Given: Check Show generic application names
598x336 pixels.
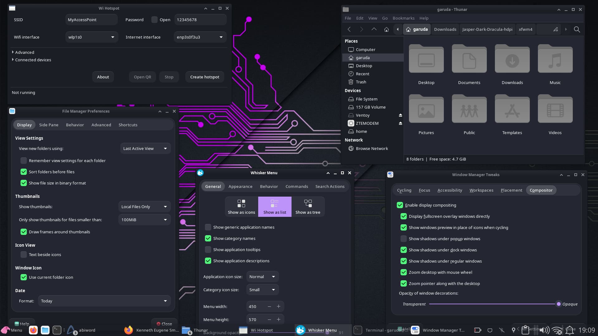Looking at the screenshot, I should pyautogui.click(x=208, y=227).
